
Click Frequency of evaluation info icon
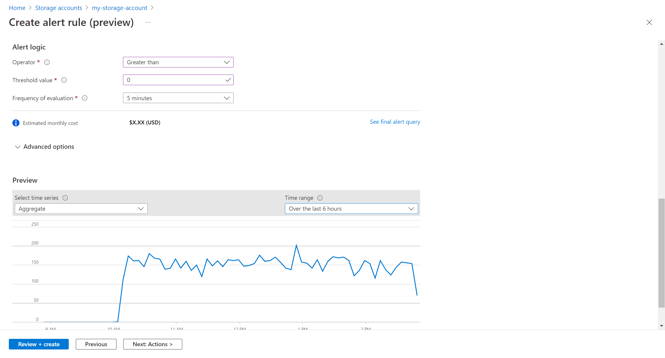(85, 98)
